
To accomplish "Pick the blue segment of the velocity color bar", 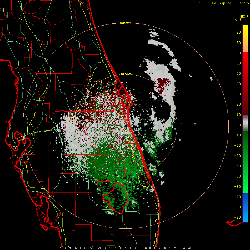I will click(x=245, y=208).
